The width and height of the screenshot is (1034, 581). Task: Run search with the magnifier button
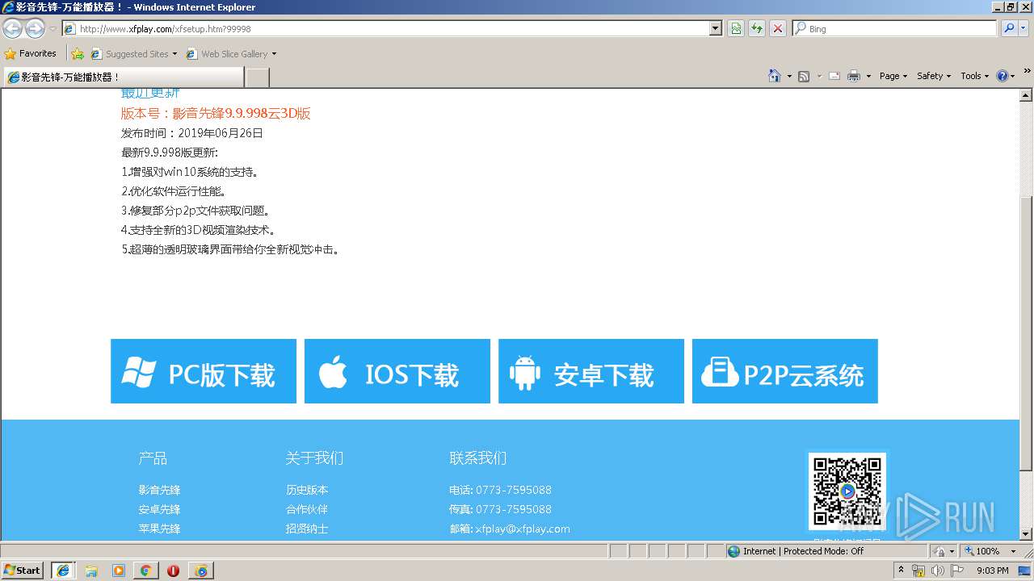[1009, 28]
